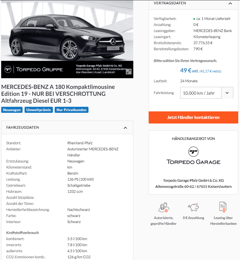240x260 pixels.
Task: Click the Torpedo Gruppe logo in image banner
Action: [x=34, y=69]
